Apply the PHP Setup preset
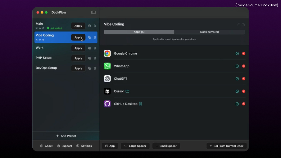The image size is (281, 158). pos(78,58)
